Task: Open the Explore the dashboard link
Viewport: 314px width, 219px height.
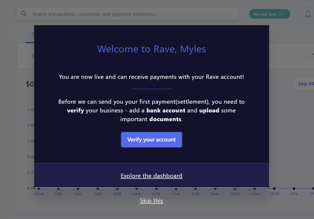Action: click(x=151, y=175)
